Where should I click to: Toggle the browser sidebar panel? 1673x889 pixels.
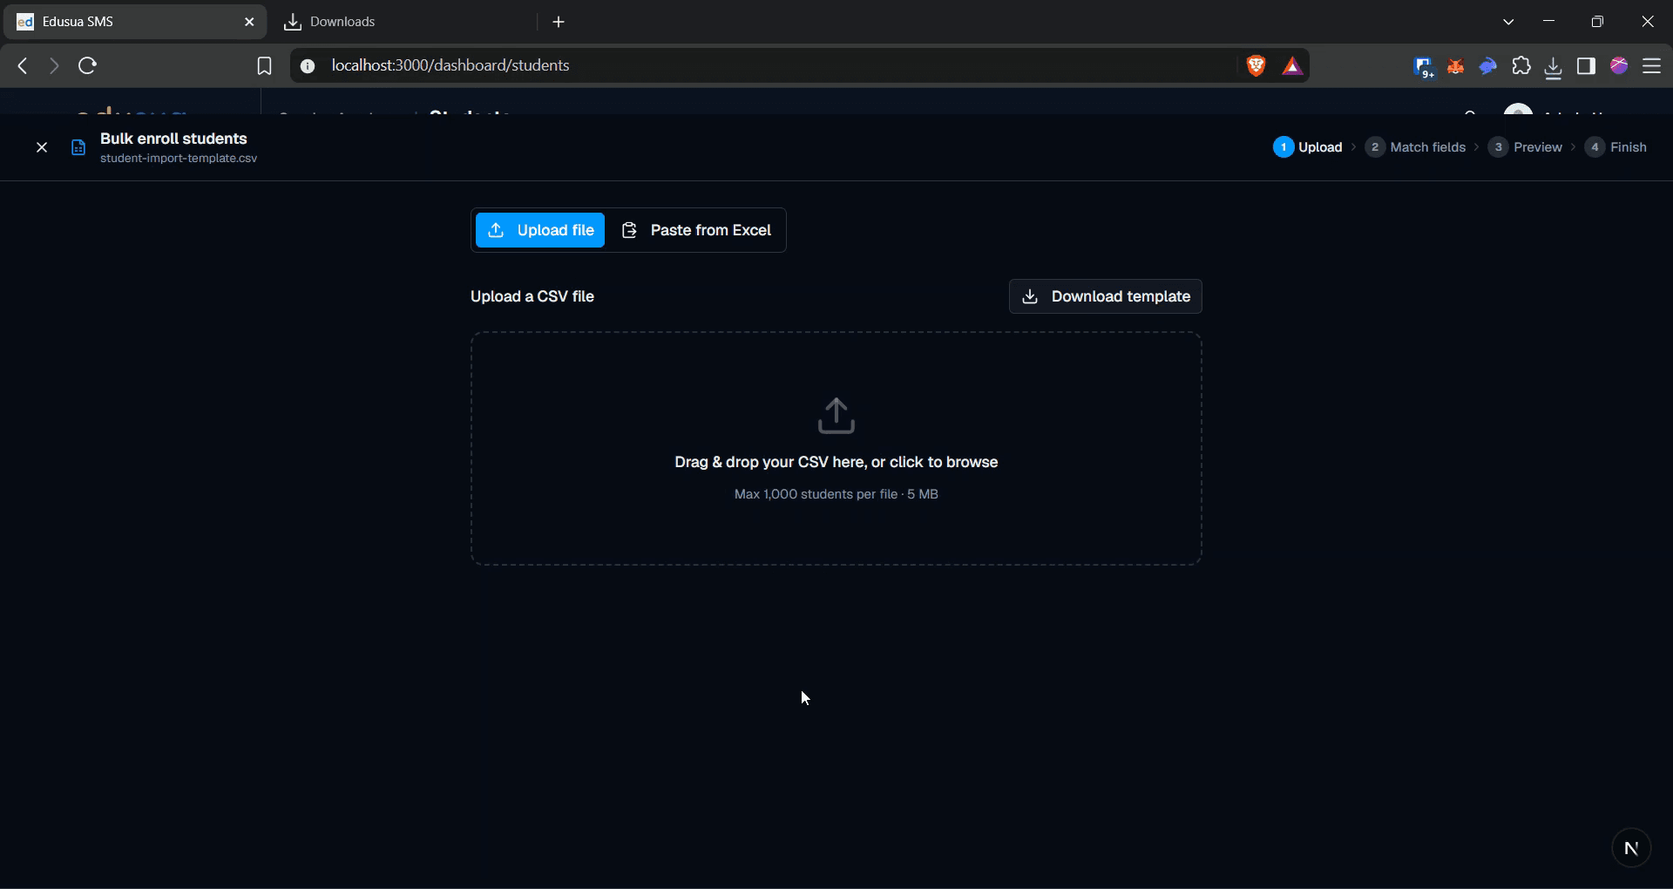click(x=1586, y=65)
